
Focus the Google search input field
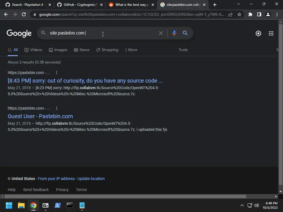point(103,33)
